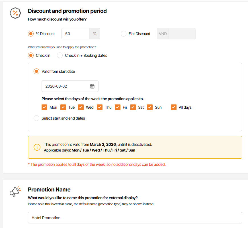Image resolution: width=248 pixels, height=228 pixels.
Task: Select the Flat Discount radio option
Action: click(x=124, y=34)
